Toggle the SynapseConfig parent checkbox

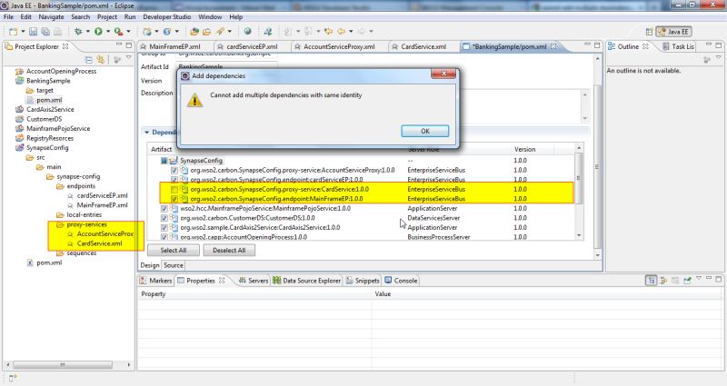164,161
